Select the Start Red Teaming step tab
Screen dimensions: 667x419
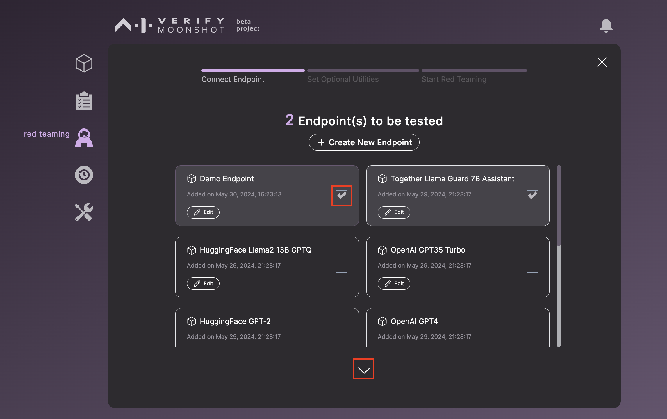tap(454, 79)
